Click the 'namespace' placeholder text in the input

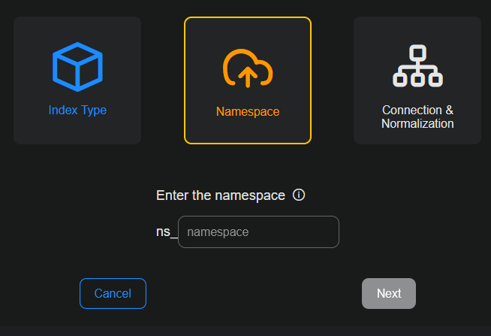(x=218, y=232)
